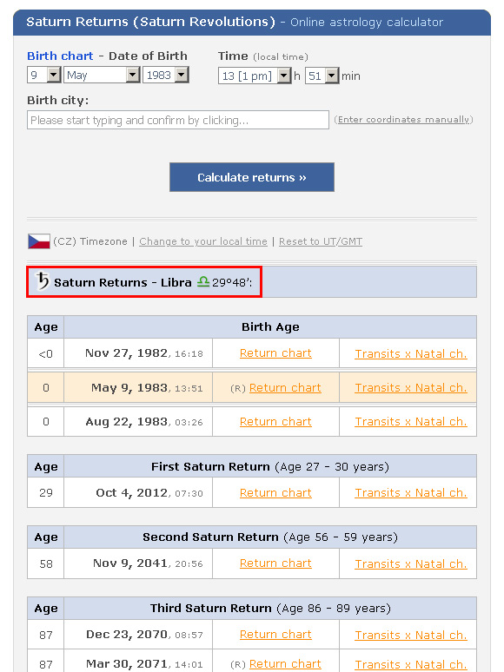Open the birth month dropdown showing May

pyautogui.click(x=102, y=75)
